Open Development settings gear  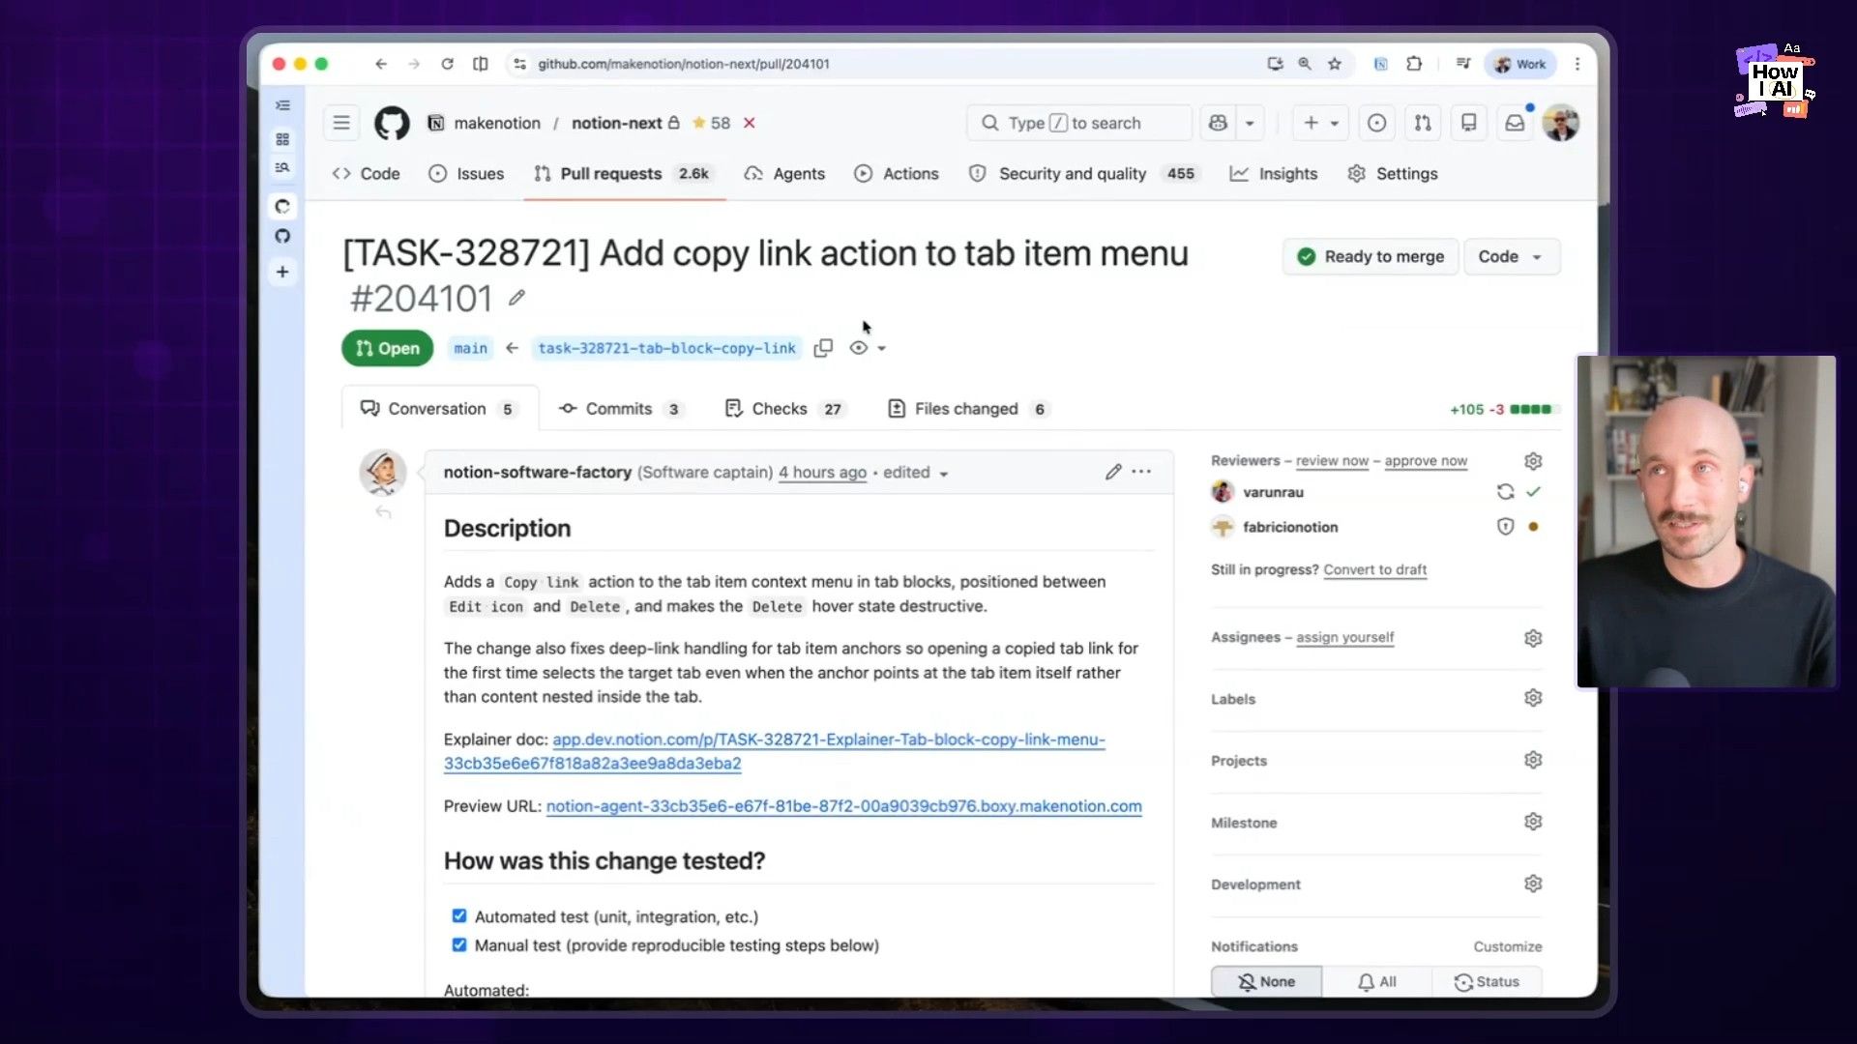(1533, 884)
